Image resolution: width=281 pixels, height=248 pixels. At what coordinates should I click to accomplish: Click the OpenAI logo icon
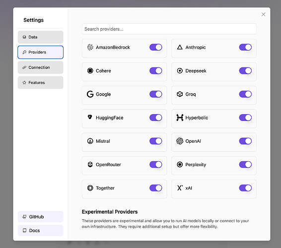coord(180,141)
